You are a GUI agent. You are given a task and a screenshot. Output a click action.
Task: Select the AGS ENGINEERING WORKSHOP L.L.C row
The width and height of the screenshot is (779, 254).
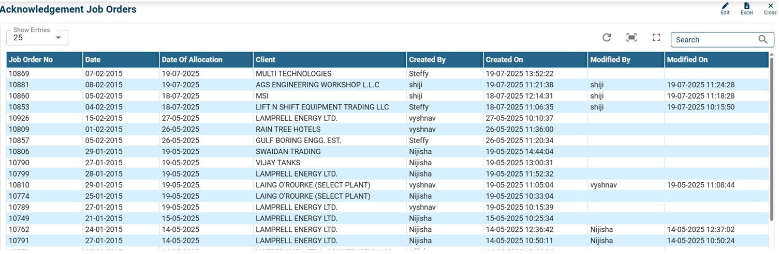(x=317, y=85)
